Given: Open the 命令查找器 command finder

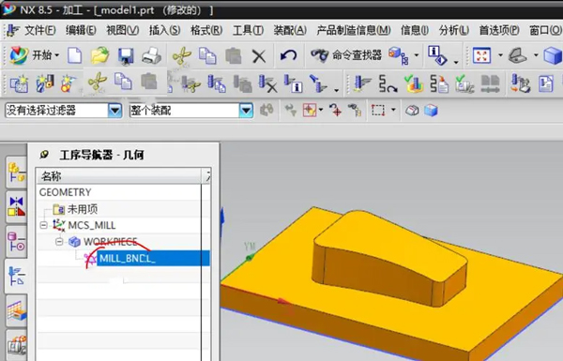Looking at the screenshot, I should (345, 55).
